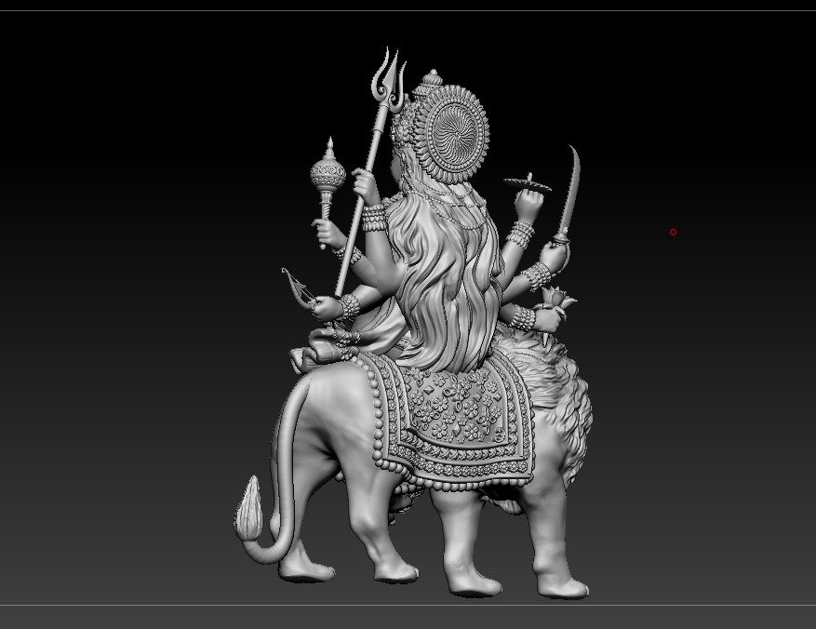Click the circular halo disc behind head
The image size is (816, 629).
coord(451,134)
